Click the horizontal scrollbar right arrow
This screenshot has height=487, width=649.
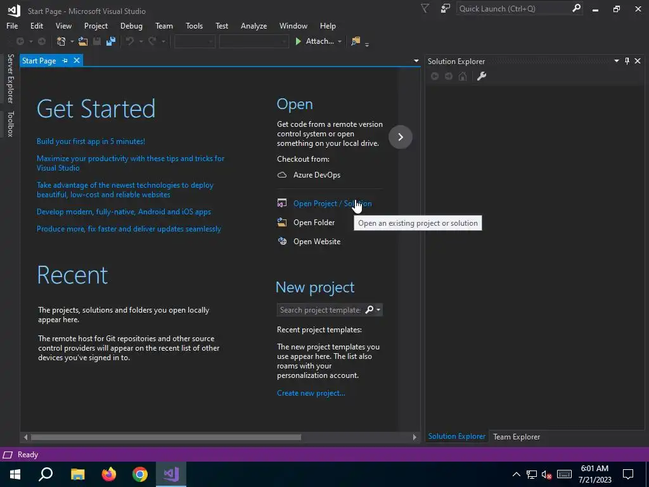coord(414,437)
